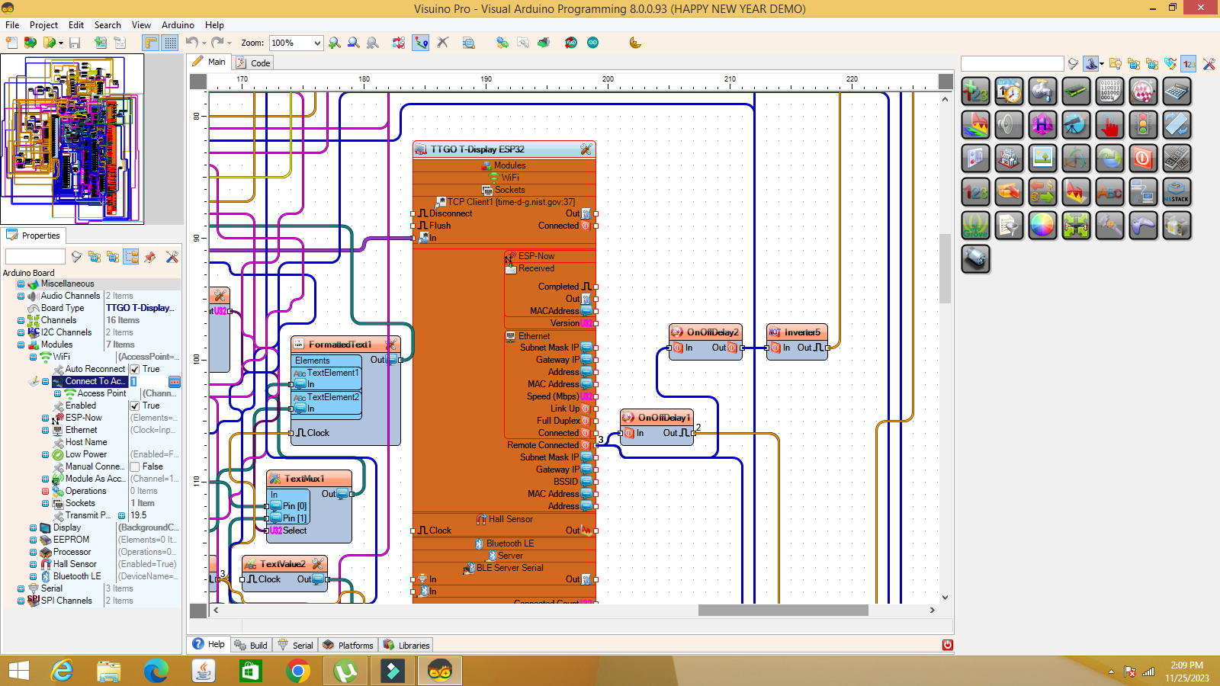This screenshot has height=686, width=1220.
Task: Select the game controller components icon
Action: pyautogui.click(x=1144, y=226)
